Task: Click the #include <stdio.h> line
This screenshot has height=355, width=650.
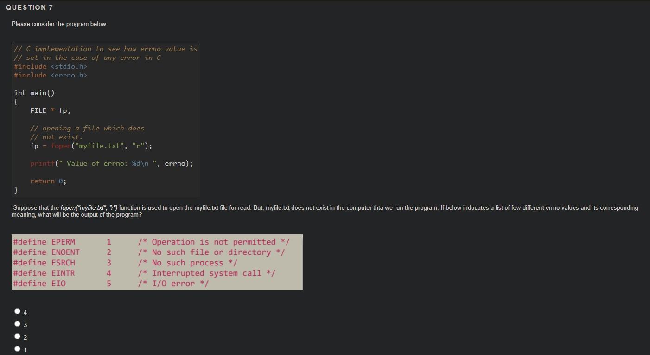Action: click(50, 66)
